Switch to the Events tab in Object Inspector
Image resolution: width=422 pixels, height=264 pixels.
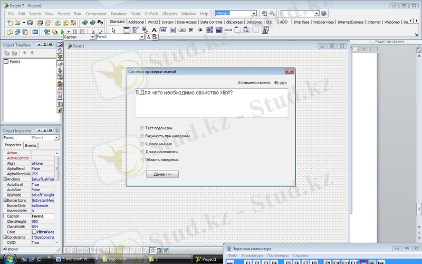pos(31,146)
